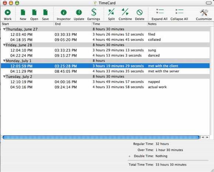Collapse the Monday, July 1 group
Image resolution: width=214 pixels, height=172 pixels.
pyautogui.click(x=4, y=61)
